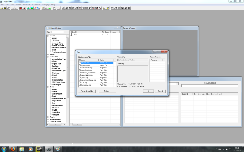
Task: Expand the Audio tree category
Action: (x=48, y=54)
